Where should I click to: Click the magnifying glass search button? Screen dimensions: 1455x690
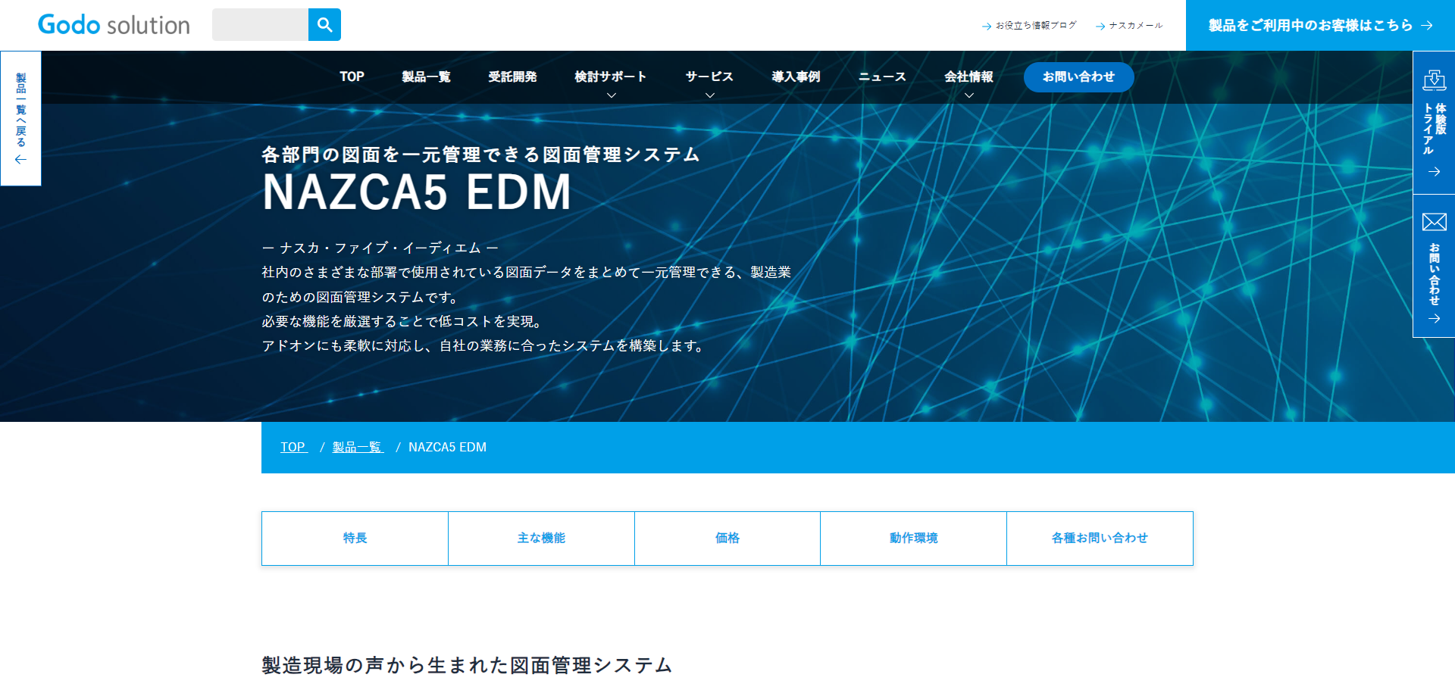point(324,25)
